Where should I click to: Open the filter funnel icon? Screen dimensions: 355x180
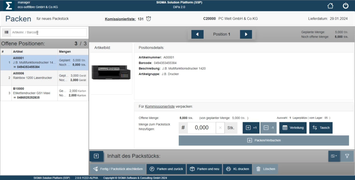tap(347, 156)
